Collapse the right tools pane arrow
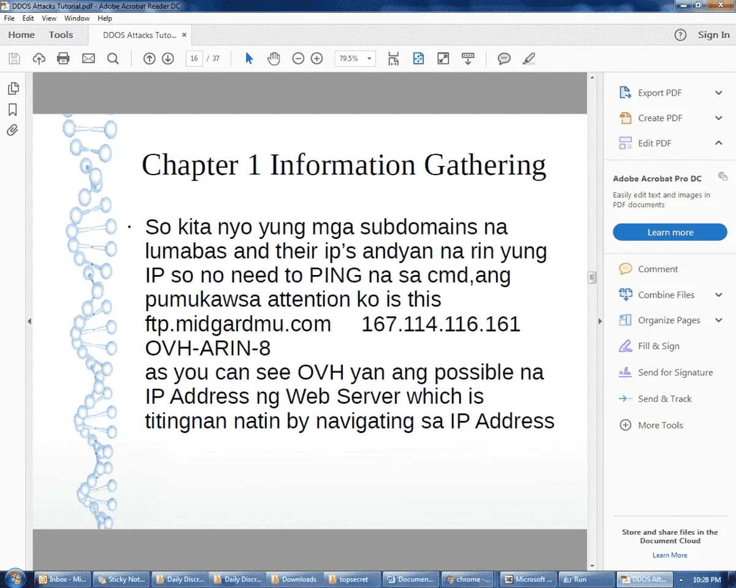The height and width of the screenshot is (588, 736). click(x=600, y=321)
